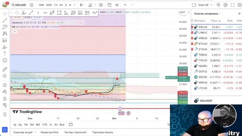Expand the more timeframes dropdown arrow
Screen dimensions: 242x136
tap(74, 5)
